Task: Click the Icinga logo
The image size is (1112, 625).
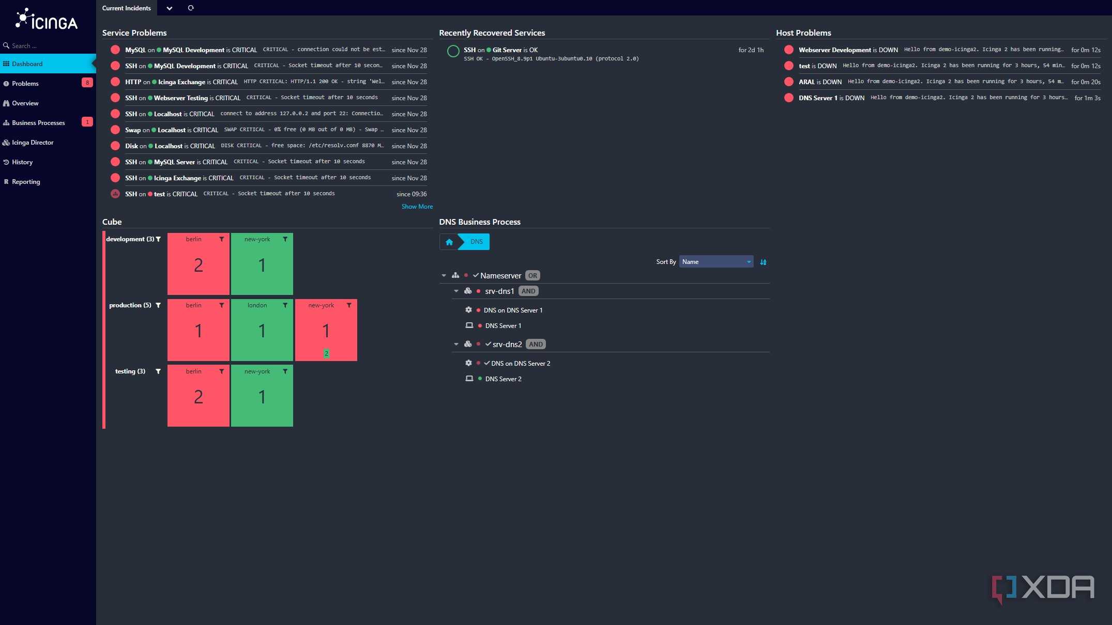Action: click(x=47, y=20)
